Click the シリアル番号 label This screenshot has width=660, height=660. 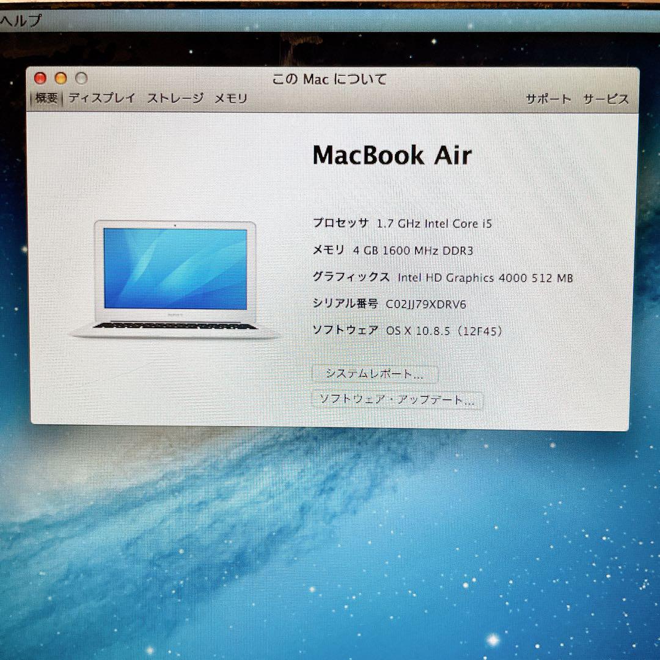click(345, 304)
